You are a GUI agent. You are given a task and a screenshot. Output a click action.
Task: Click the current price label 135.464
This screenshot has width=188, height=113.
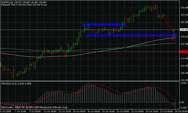click(184, 29)
